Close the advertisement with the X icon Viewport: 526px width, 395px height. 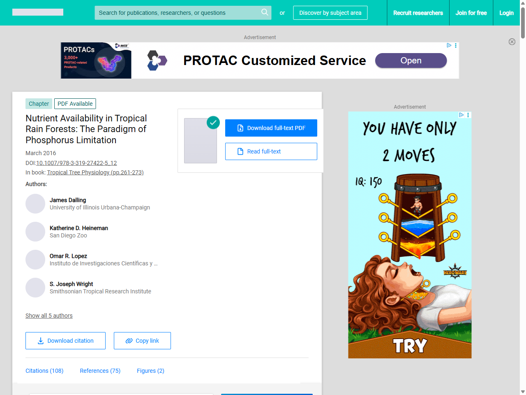pos(512,42)
